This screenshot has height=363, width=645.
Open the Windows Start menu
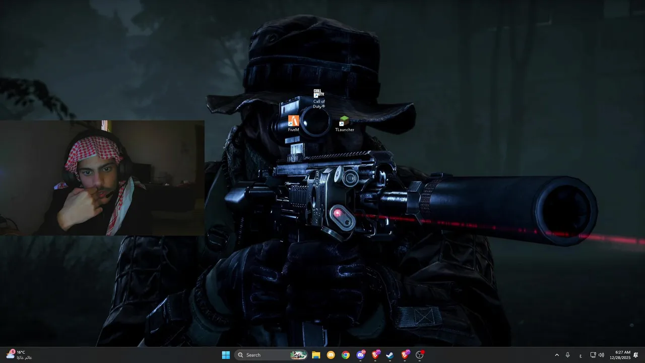pyautogui.click(x=226, y=355)
